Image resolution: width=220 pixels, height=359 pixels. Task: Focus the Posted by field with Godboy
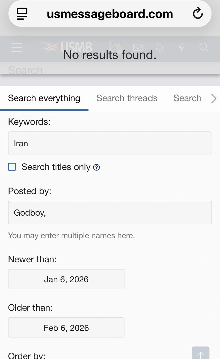110,213
